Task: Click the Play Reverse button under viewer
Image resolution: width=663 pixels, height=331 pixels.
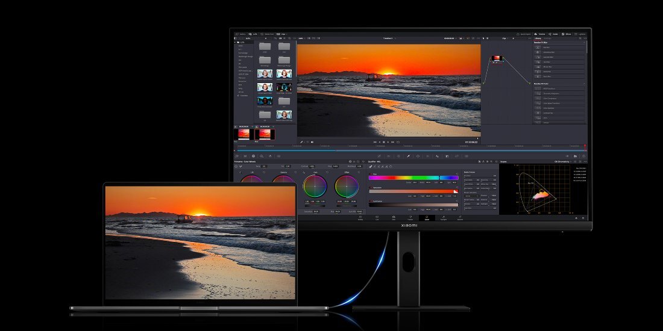Action: click(x=380, y=142)
